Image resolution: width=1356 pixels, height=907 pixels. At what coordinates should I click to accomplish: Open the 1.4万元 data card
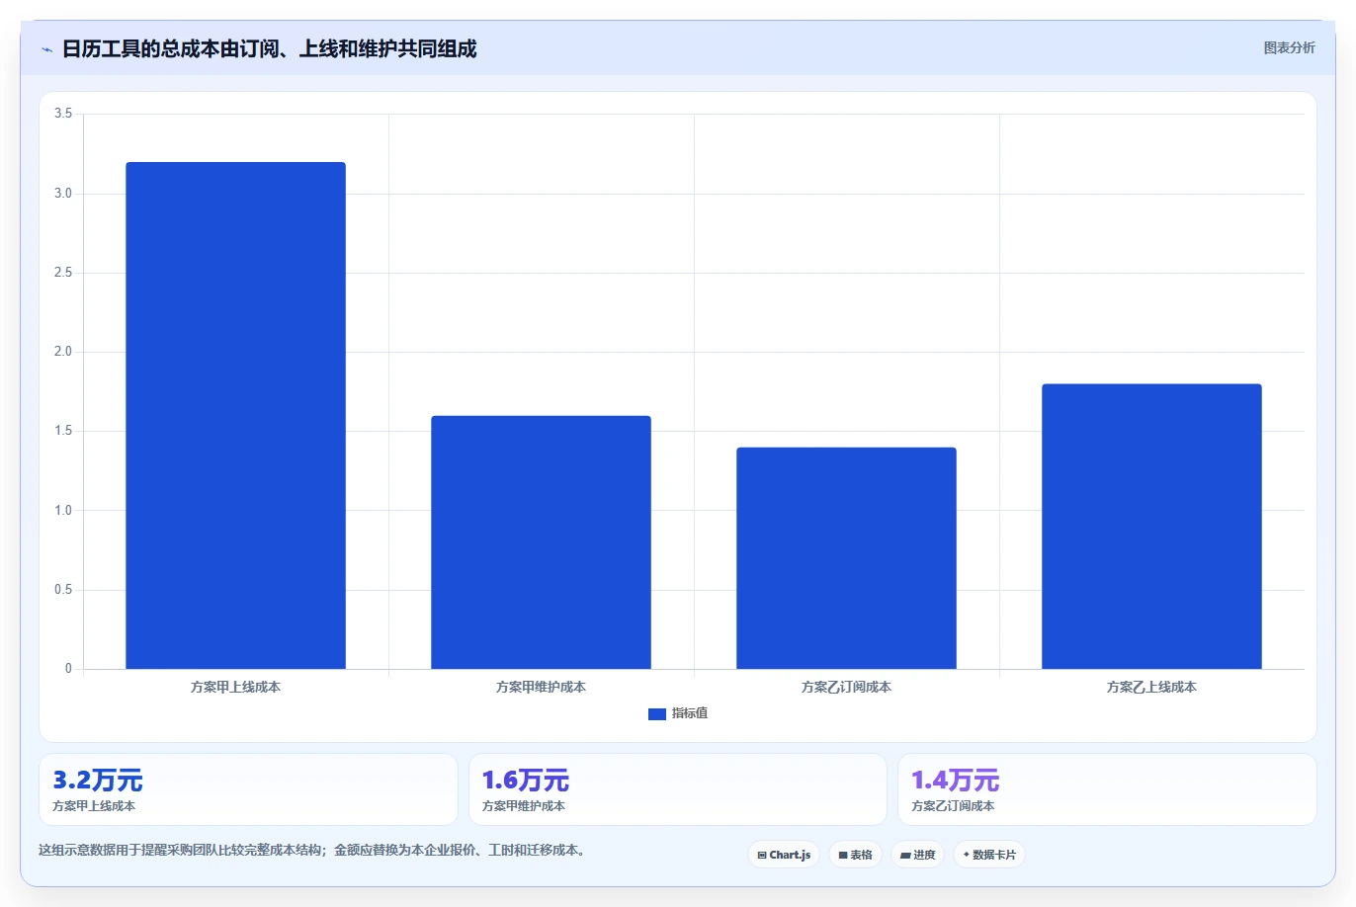[x=1107, y=789]
